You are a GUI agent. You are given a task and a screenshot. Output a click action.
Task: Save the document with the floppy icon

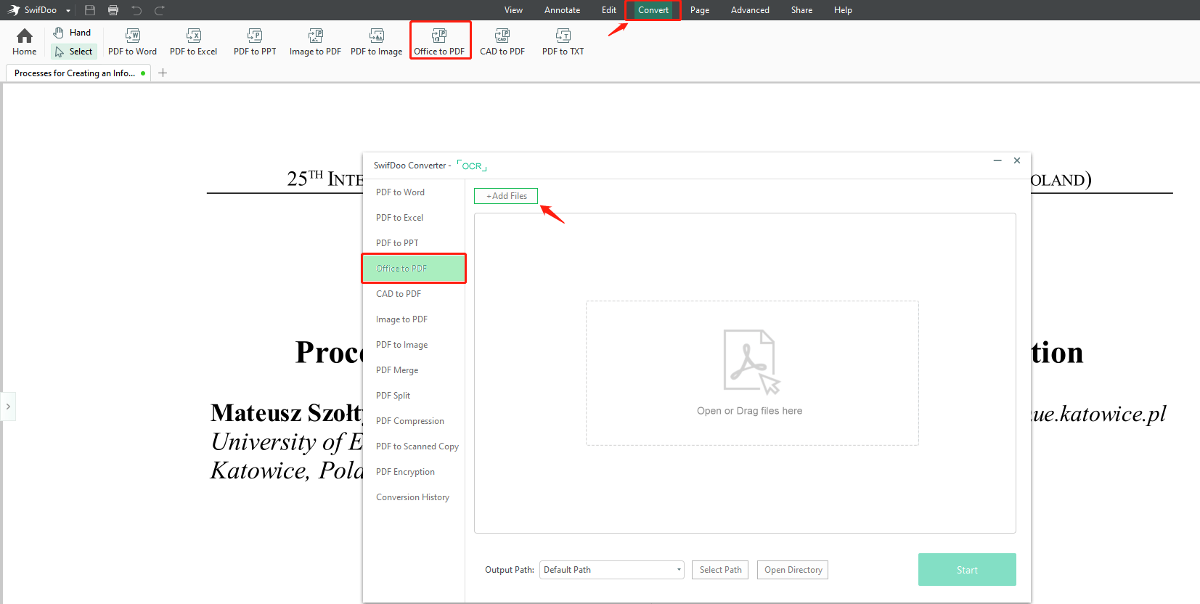click(90, 10)
